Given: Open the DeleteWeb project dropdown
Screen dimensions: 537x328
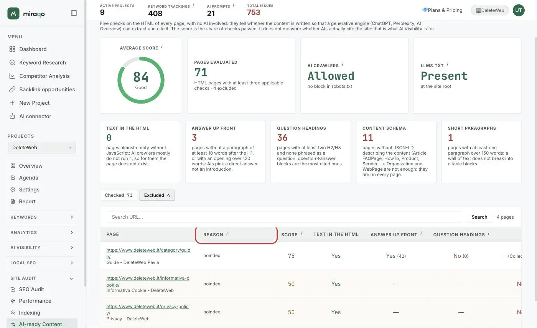Looking at the screenshot, I should point(42,148).
